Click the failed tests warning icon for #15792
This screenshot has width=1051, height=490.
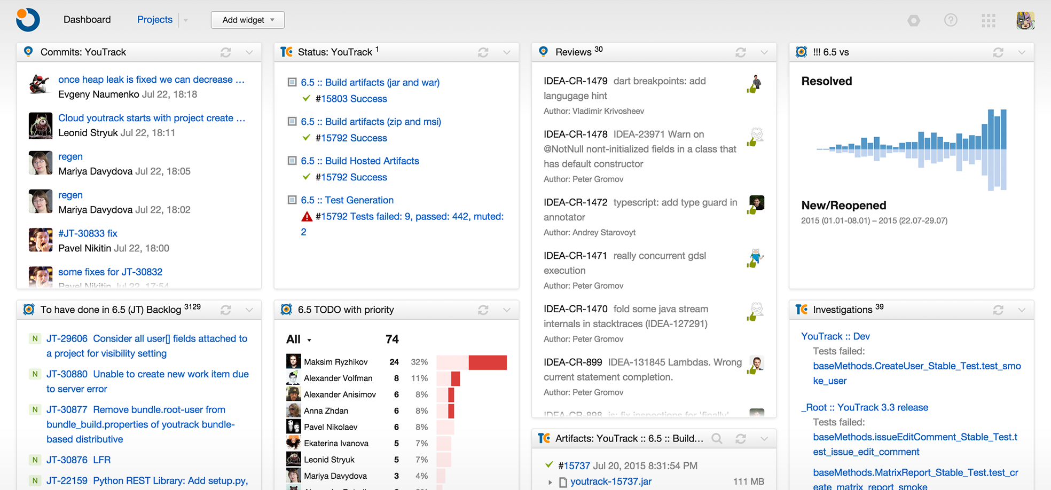307,217
